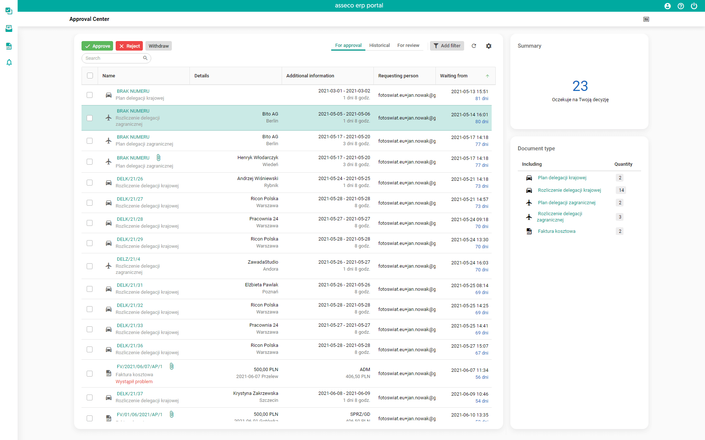
Task: Click attachment paperclip on FV/2021/06/07/AP/1
Action: point(171,366)
